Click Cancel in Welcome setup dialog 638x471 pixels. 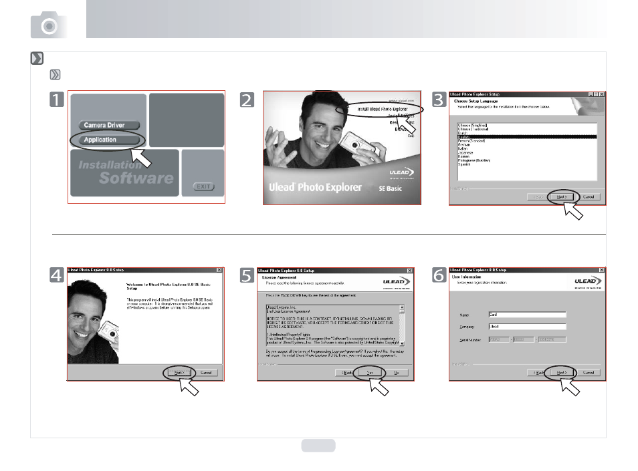[x=206, y=372]
